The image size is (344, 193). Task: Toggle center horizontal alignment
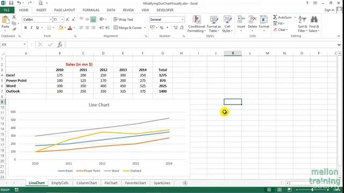click(x=87, y=27)
